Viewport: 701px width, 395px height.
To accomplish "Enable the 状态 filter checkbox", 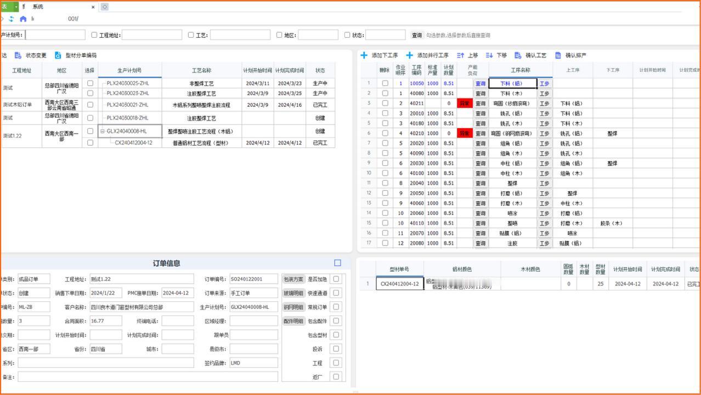I will point(347,35).
